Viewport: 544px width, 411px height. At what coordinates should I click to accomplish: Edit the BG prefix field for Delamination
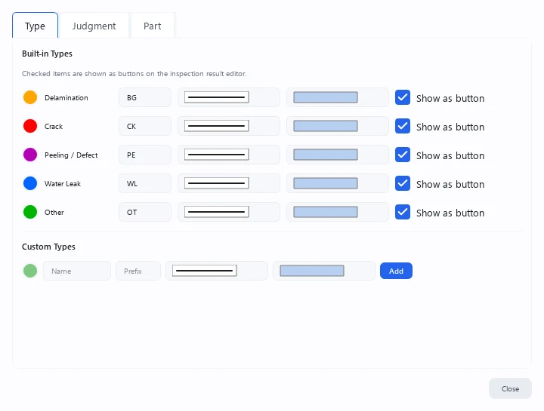pos(145,97)
